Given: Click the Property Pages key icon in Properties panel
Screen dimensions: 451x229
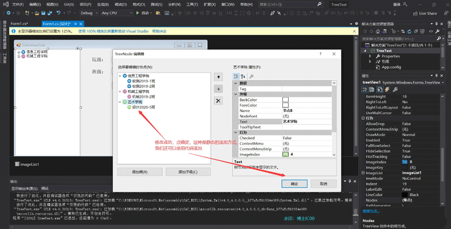Looking at the screenshot, I should point(395,90).
